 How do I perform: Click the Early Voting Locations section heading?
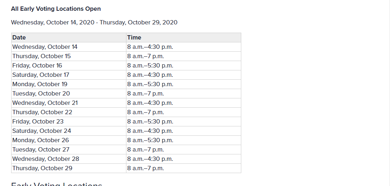(57, 184)
